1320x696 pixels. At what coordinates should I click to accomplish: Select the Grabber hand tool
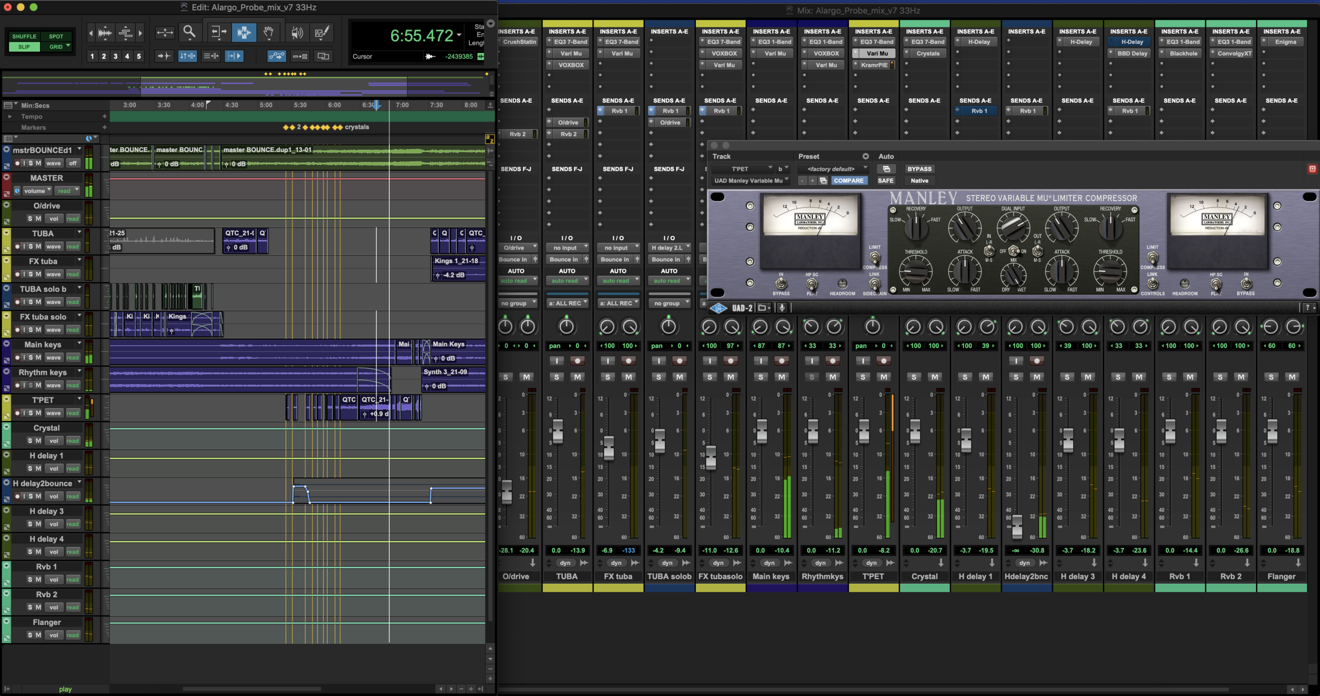[x=269, y=33]
